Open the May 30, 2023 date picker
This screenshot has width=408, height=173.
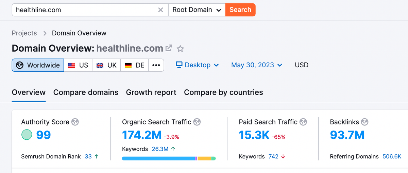257,65
